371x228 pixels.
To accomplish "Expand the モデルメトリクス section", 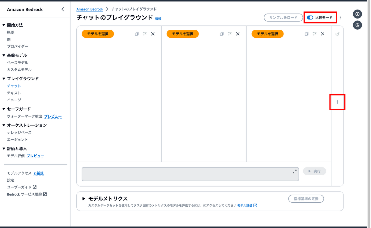I will [x=83, y=199].
